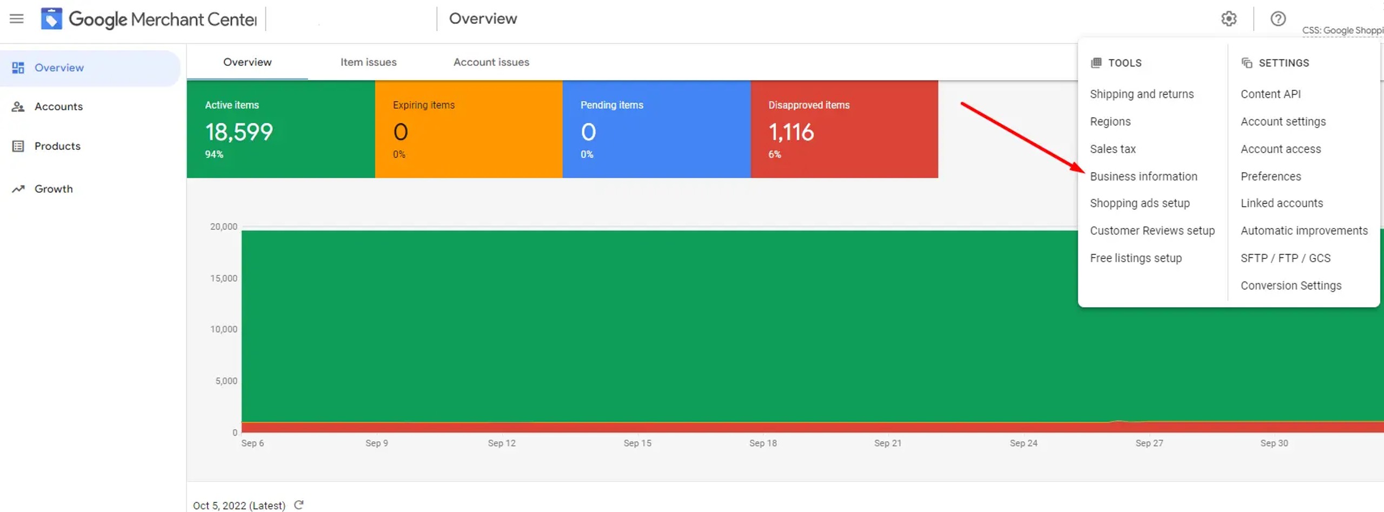
Task: Click the Sep 6 chart axis label
Action: pyautogui.click(x=252, y=443)
